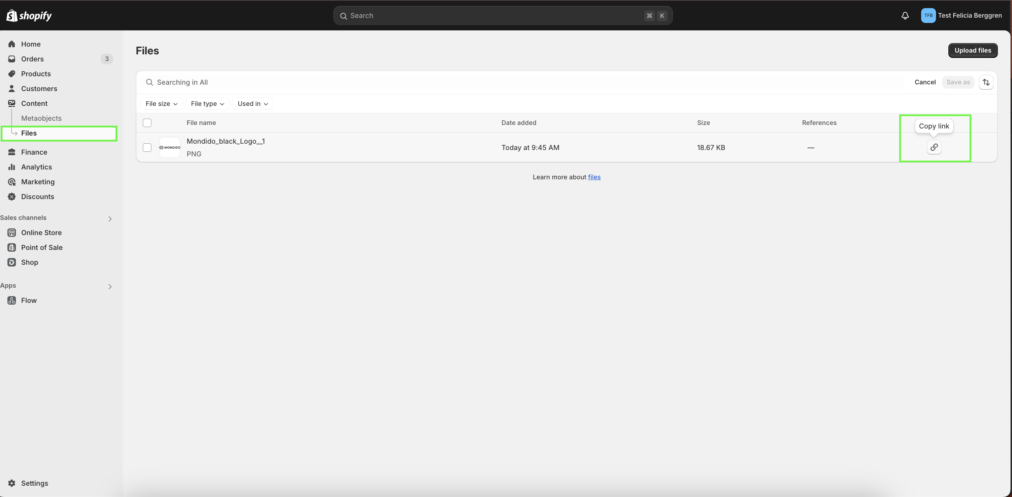This screenshot has height=497, width=1012.
Task: Click the Analytics bar chart icon
Action: tap(12, 167)
